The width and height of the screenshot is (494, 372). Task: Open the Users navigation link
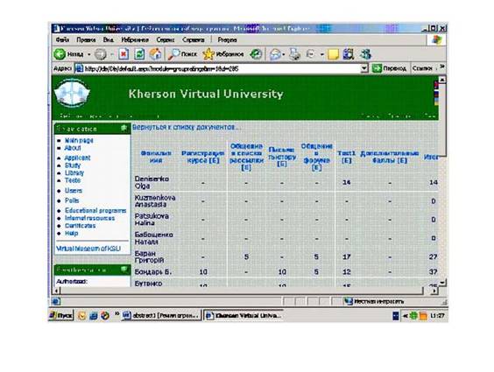74,191
